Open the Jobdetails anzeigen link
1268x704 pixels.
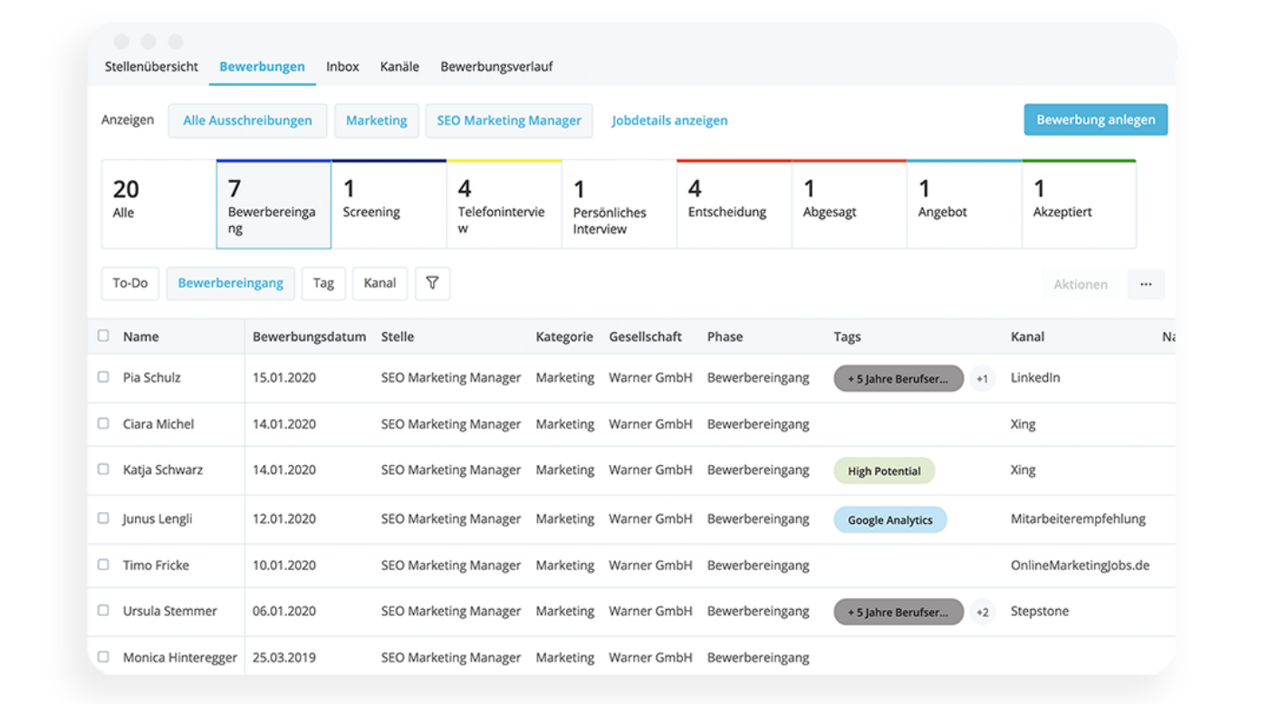point(669,120)
